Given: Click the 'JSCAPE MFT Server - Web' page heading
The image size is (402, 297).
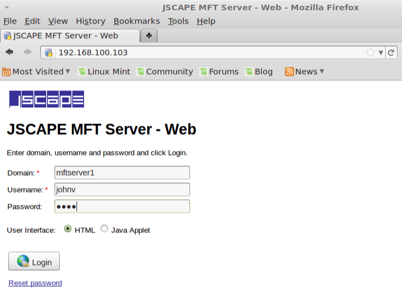Looking at the screenshot, I should pos(102,129).
